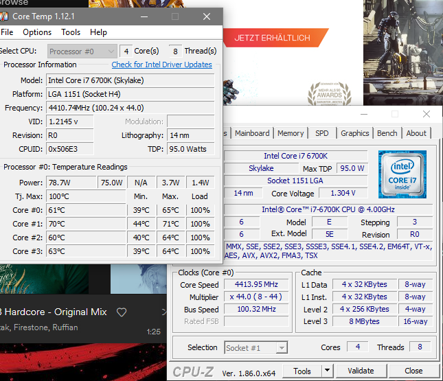Click Max TDP value 95.0 W in CPU-Z

(352, 168)
